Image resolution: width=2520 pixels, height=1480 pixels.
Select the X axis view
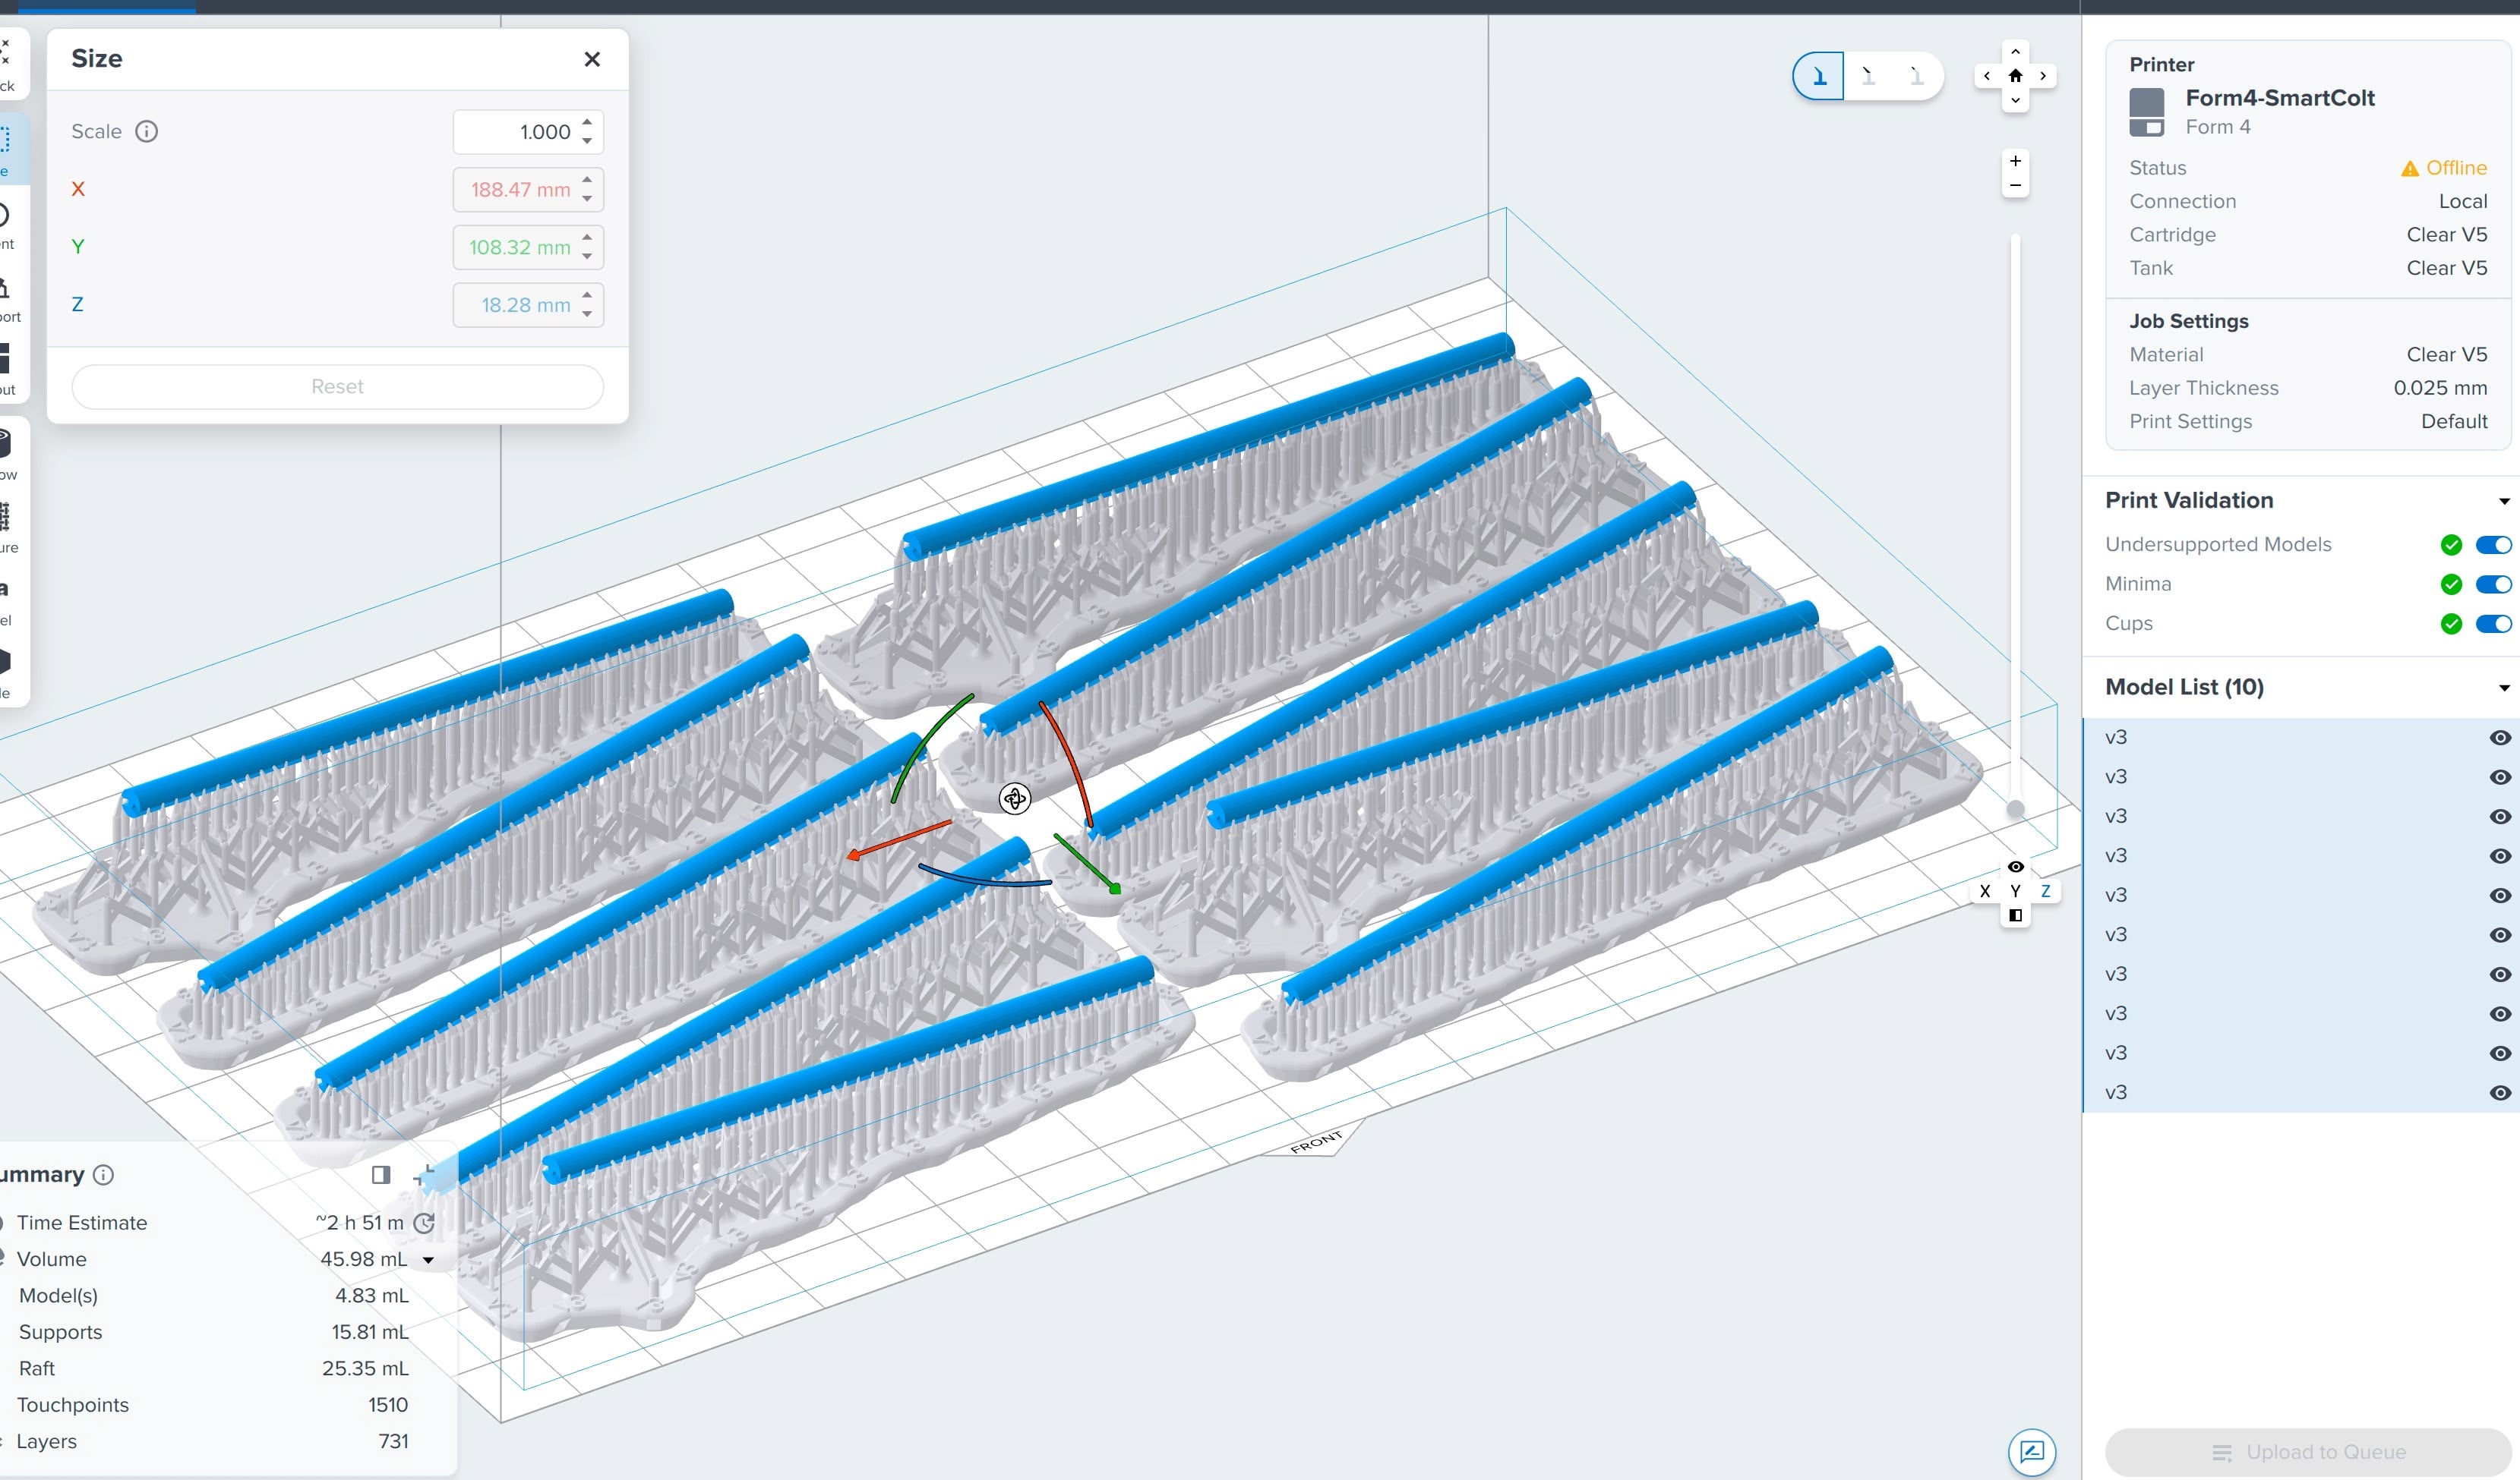click(1985, 891)
